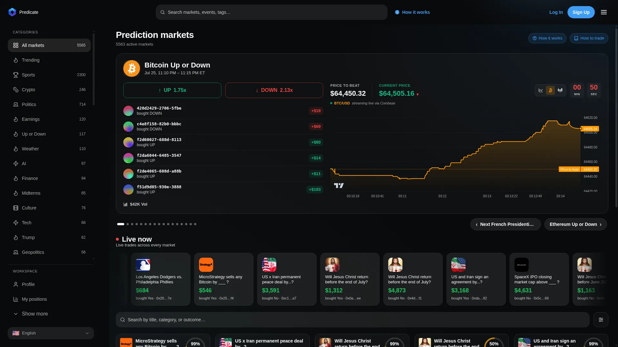Select the active first carousel indicator pill
The height and width of the screenshot is (347, 618).
tap(121, 224)
